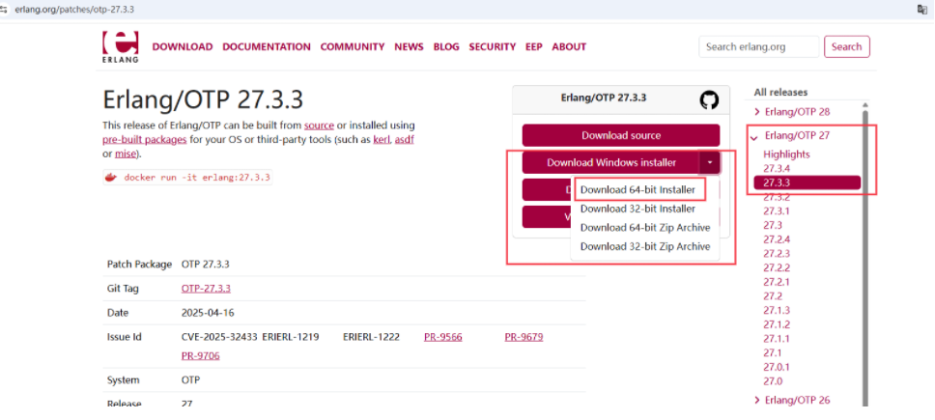
Task: Open the DOWNLOAD menu
Action: click(x=183, y=46)
